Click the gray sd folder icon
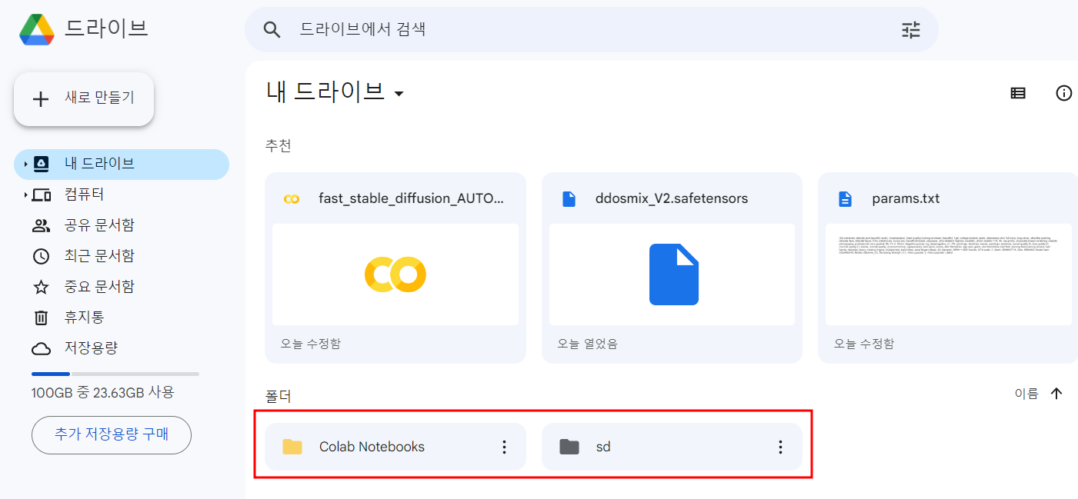Screen dimensions: 1078x499 [x=569, y=447]
